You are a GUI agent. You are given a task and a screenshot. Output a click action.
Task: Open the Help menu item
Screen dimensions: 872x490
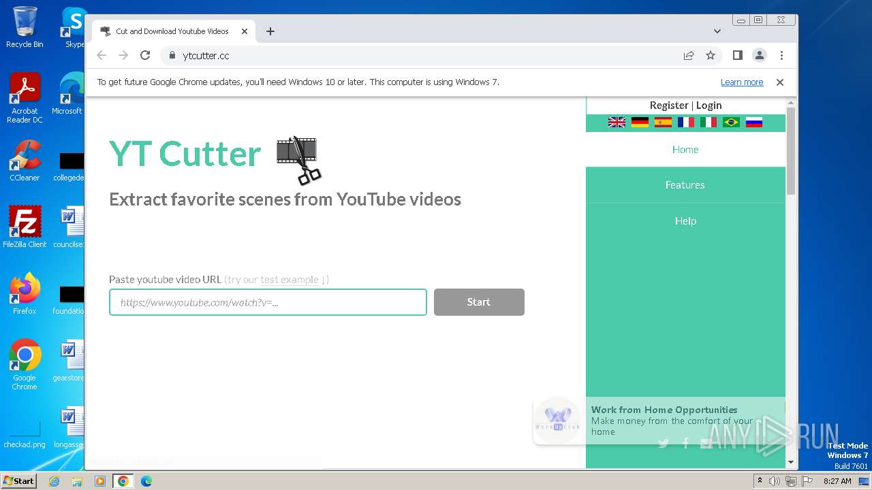[685, 221]
